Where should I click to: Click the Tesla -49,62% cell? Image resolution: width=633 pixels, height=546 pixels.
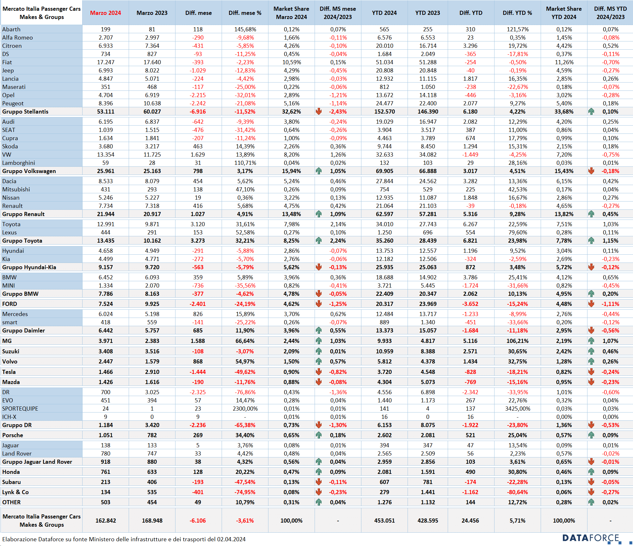[245, 372]
